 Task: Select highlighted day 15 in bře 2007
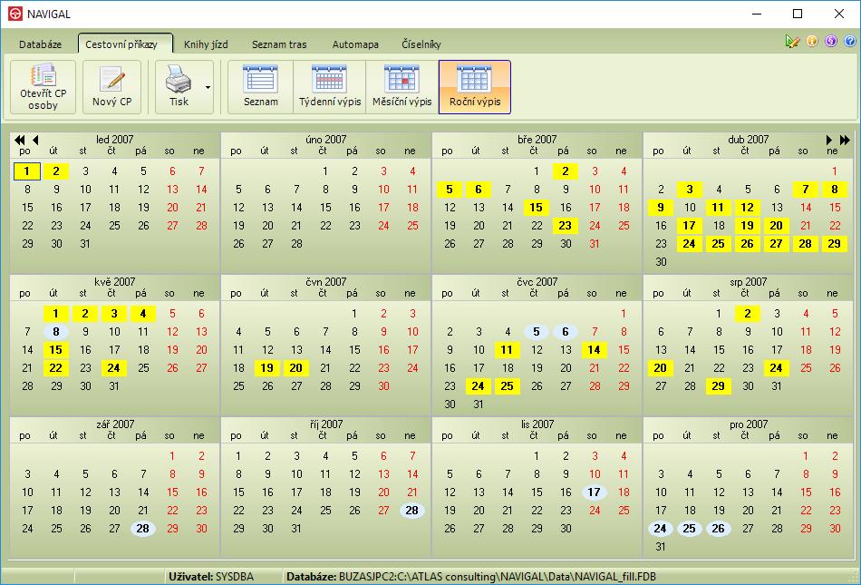click(x=537, y=208)
